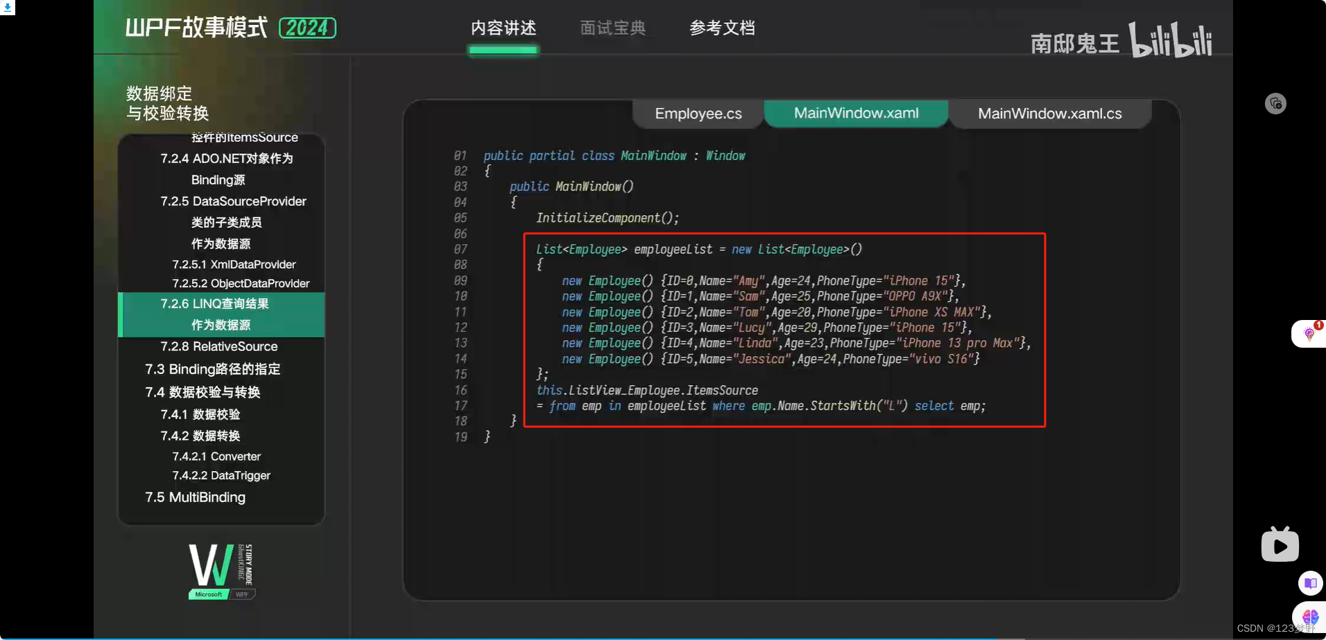Click the this.ListView_Employee.ItemsSource line

click(647, 391)
